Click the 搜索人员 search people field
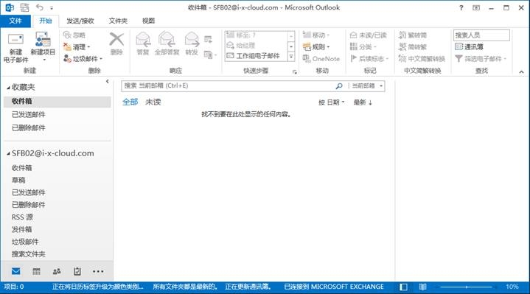Screen dimensions: 530x294 tap(481, 35)
